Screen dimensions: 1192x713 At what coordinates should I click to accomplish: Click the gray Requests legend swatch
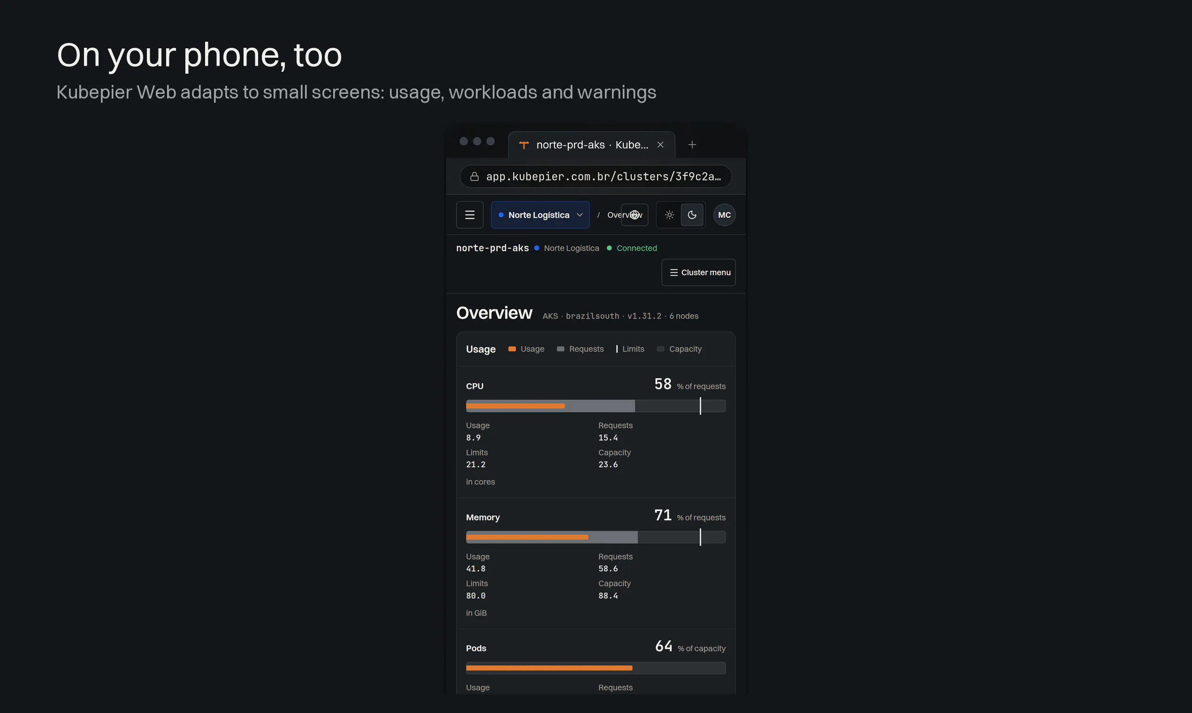[x=560, y=349]
